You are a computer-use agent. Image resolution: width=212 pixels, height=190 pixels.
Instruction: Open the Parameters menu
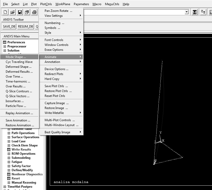(81, 4)
